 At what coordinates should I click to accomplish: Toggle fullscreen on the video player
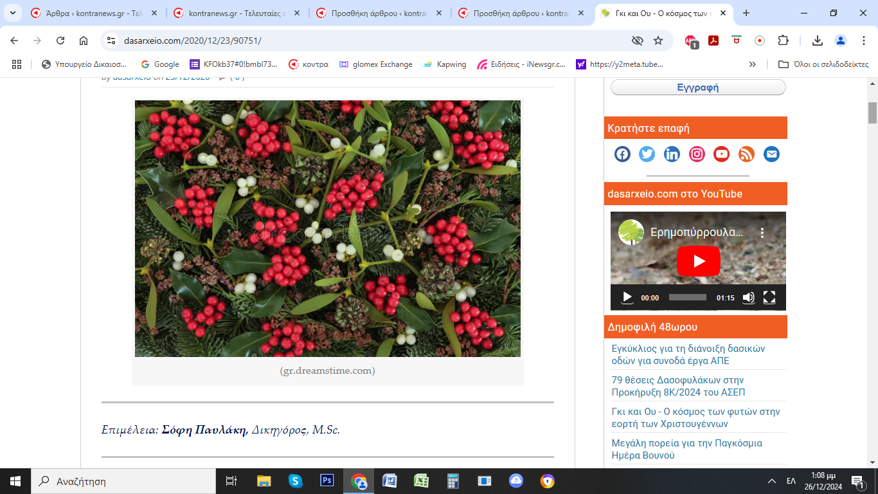coord(769,298)
